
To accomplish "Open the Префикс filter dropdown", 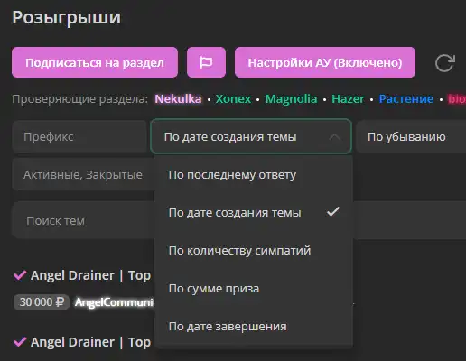I will (79, 136).
